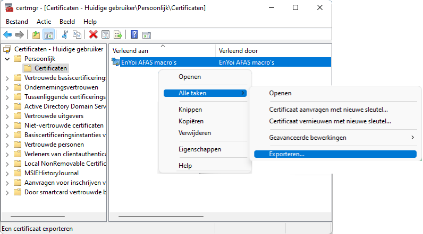Choose Verwijderen from the context menu

195,133
